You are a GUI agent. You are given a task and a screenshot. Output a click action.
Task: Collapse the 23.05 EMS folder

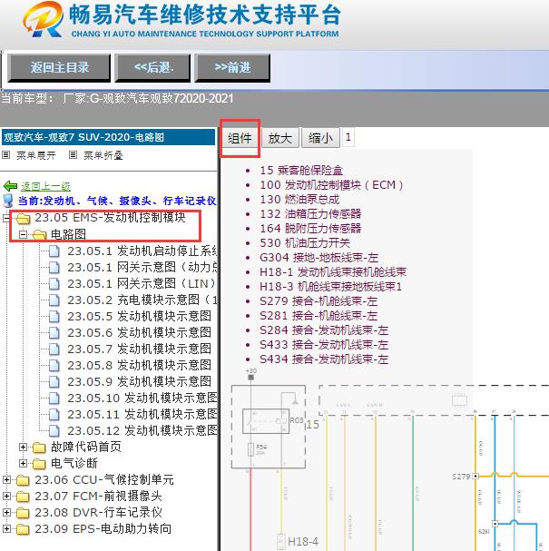click(x=6, y=218)
